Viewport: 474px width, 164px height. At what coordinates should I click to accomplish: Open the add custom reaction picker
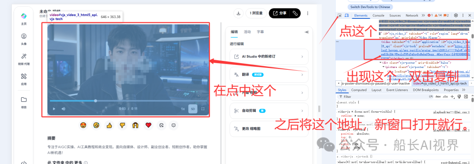162,125
